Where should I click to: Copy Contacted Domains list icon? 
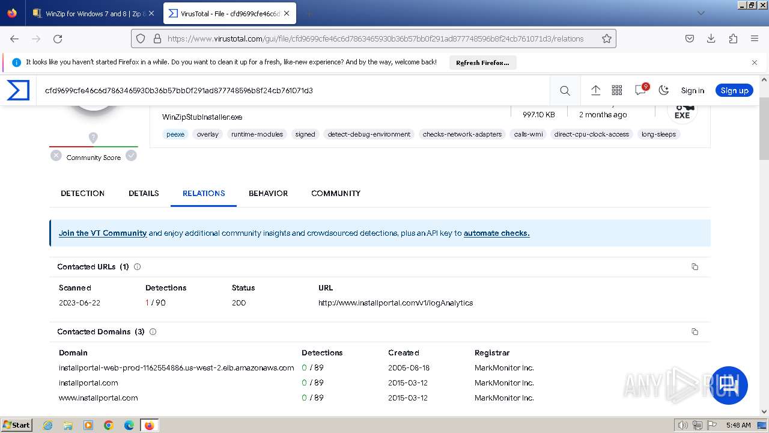click(x=695, y=331)
